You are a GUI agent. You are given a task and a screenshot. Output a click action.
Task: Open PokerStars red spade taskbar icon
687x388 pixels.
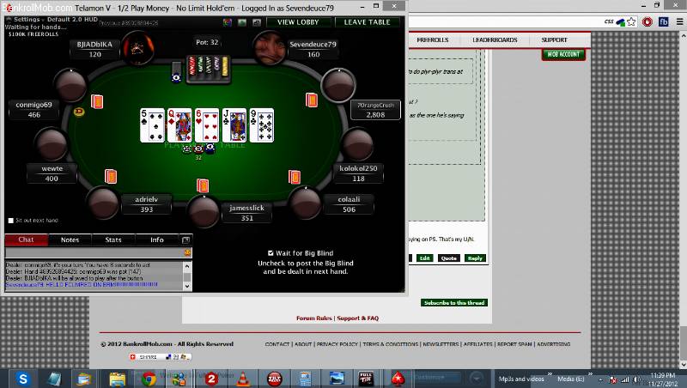coord(398,379)
